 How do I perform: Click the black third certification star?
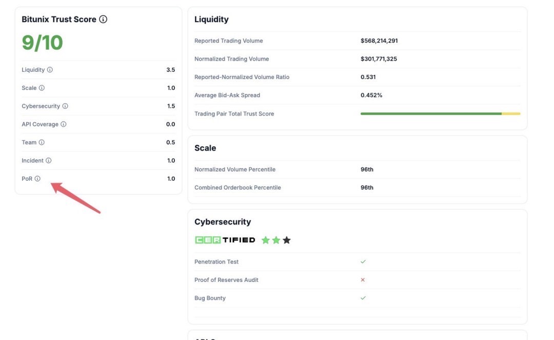pyautogui.click(x=287, y=240)
